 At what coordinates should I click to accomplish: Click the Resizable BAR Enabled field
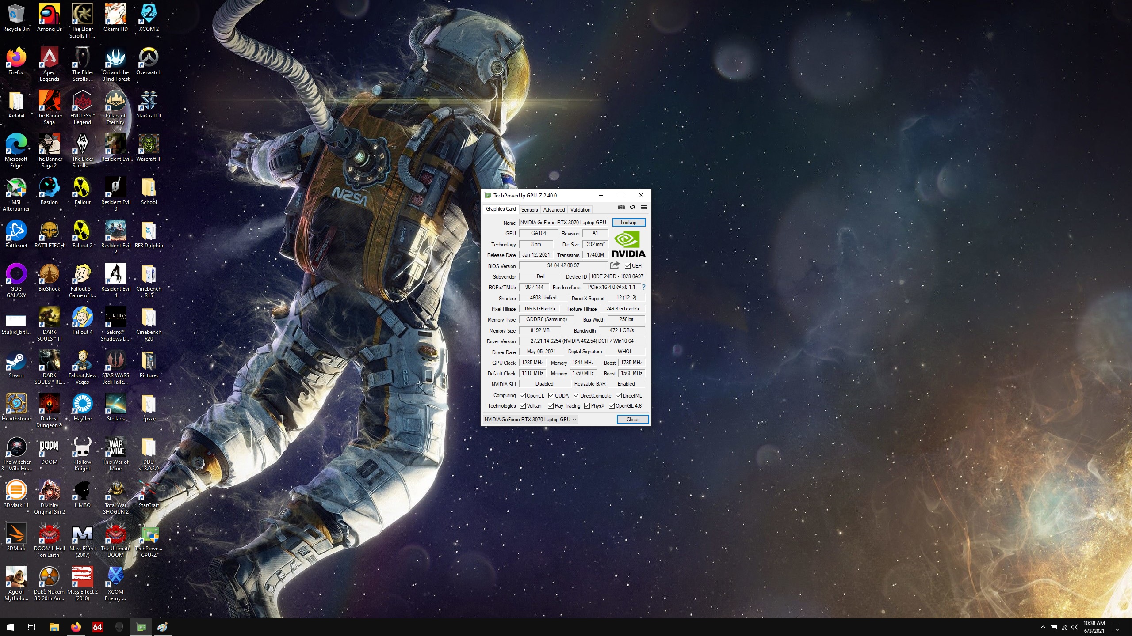pyautogui.click(x=626, y=384)
